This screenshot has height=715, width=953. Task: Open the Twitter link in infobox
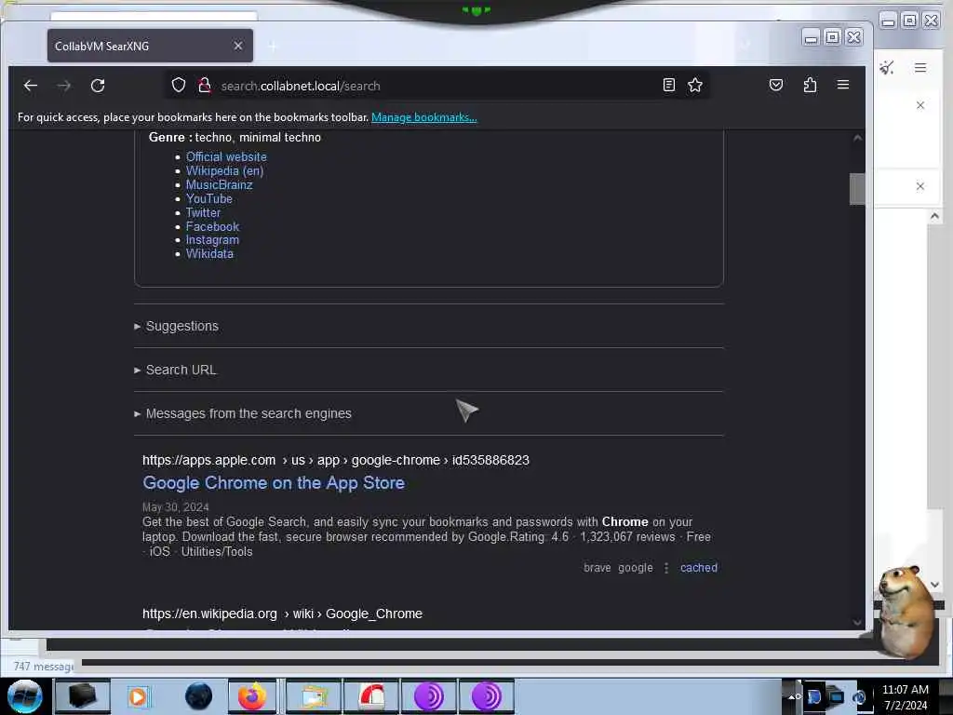(203, 213)
